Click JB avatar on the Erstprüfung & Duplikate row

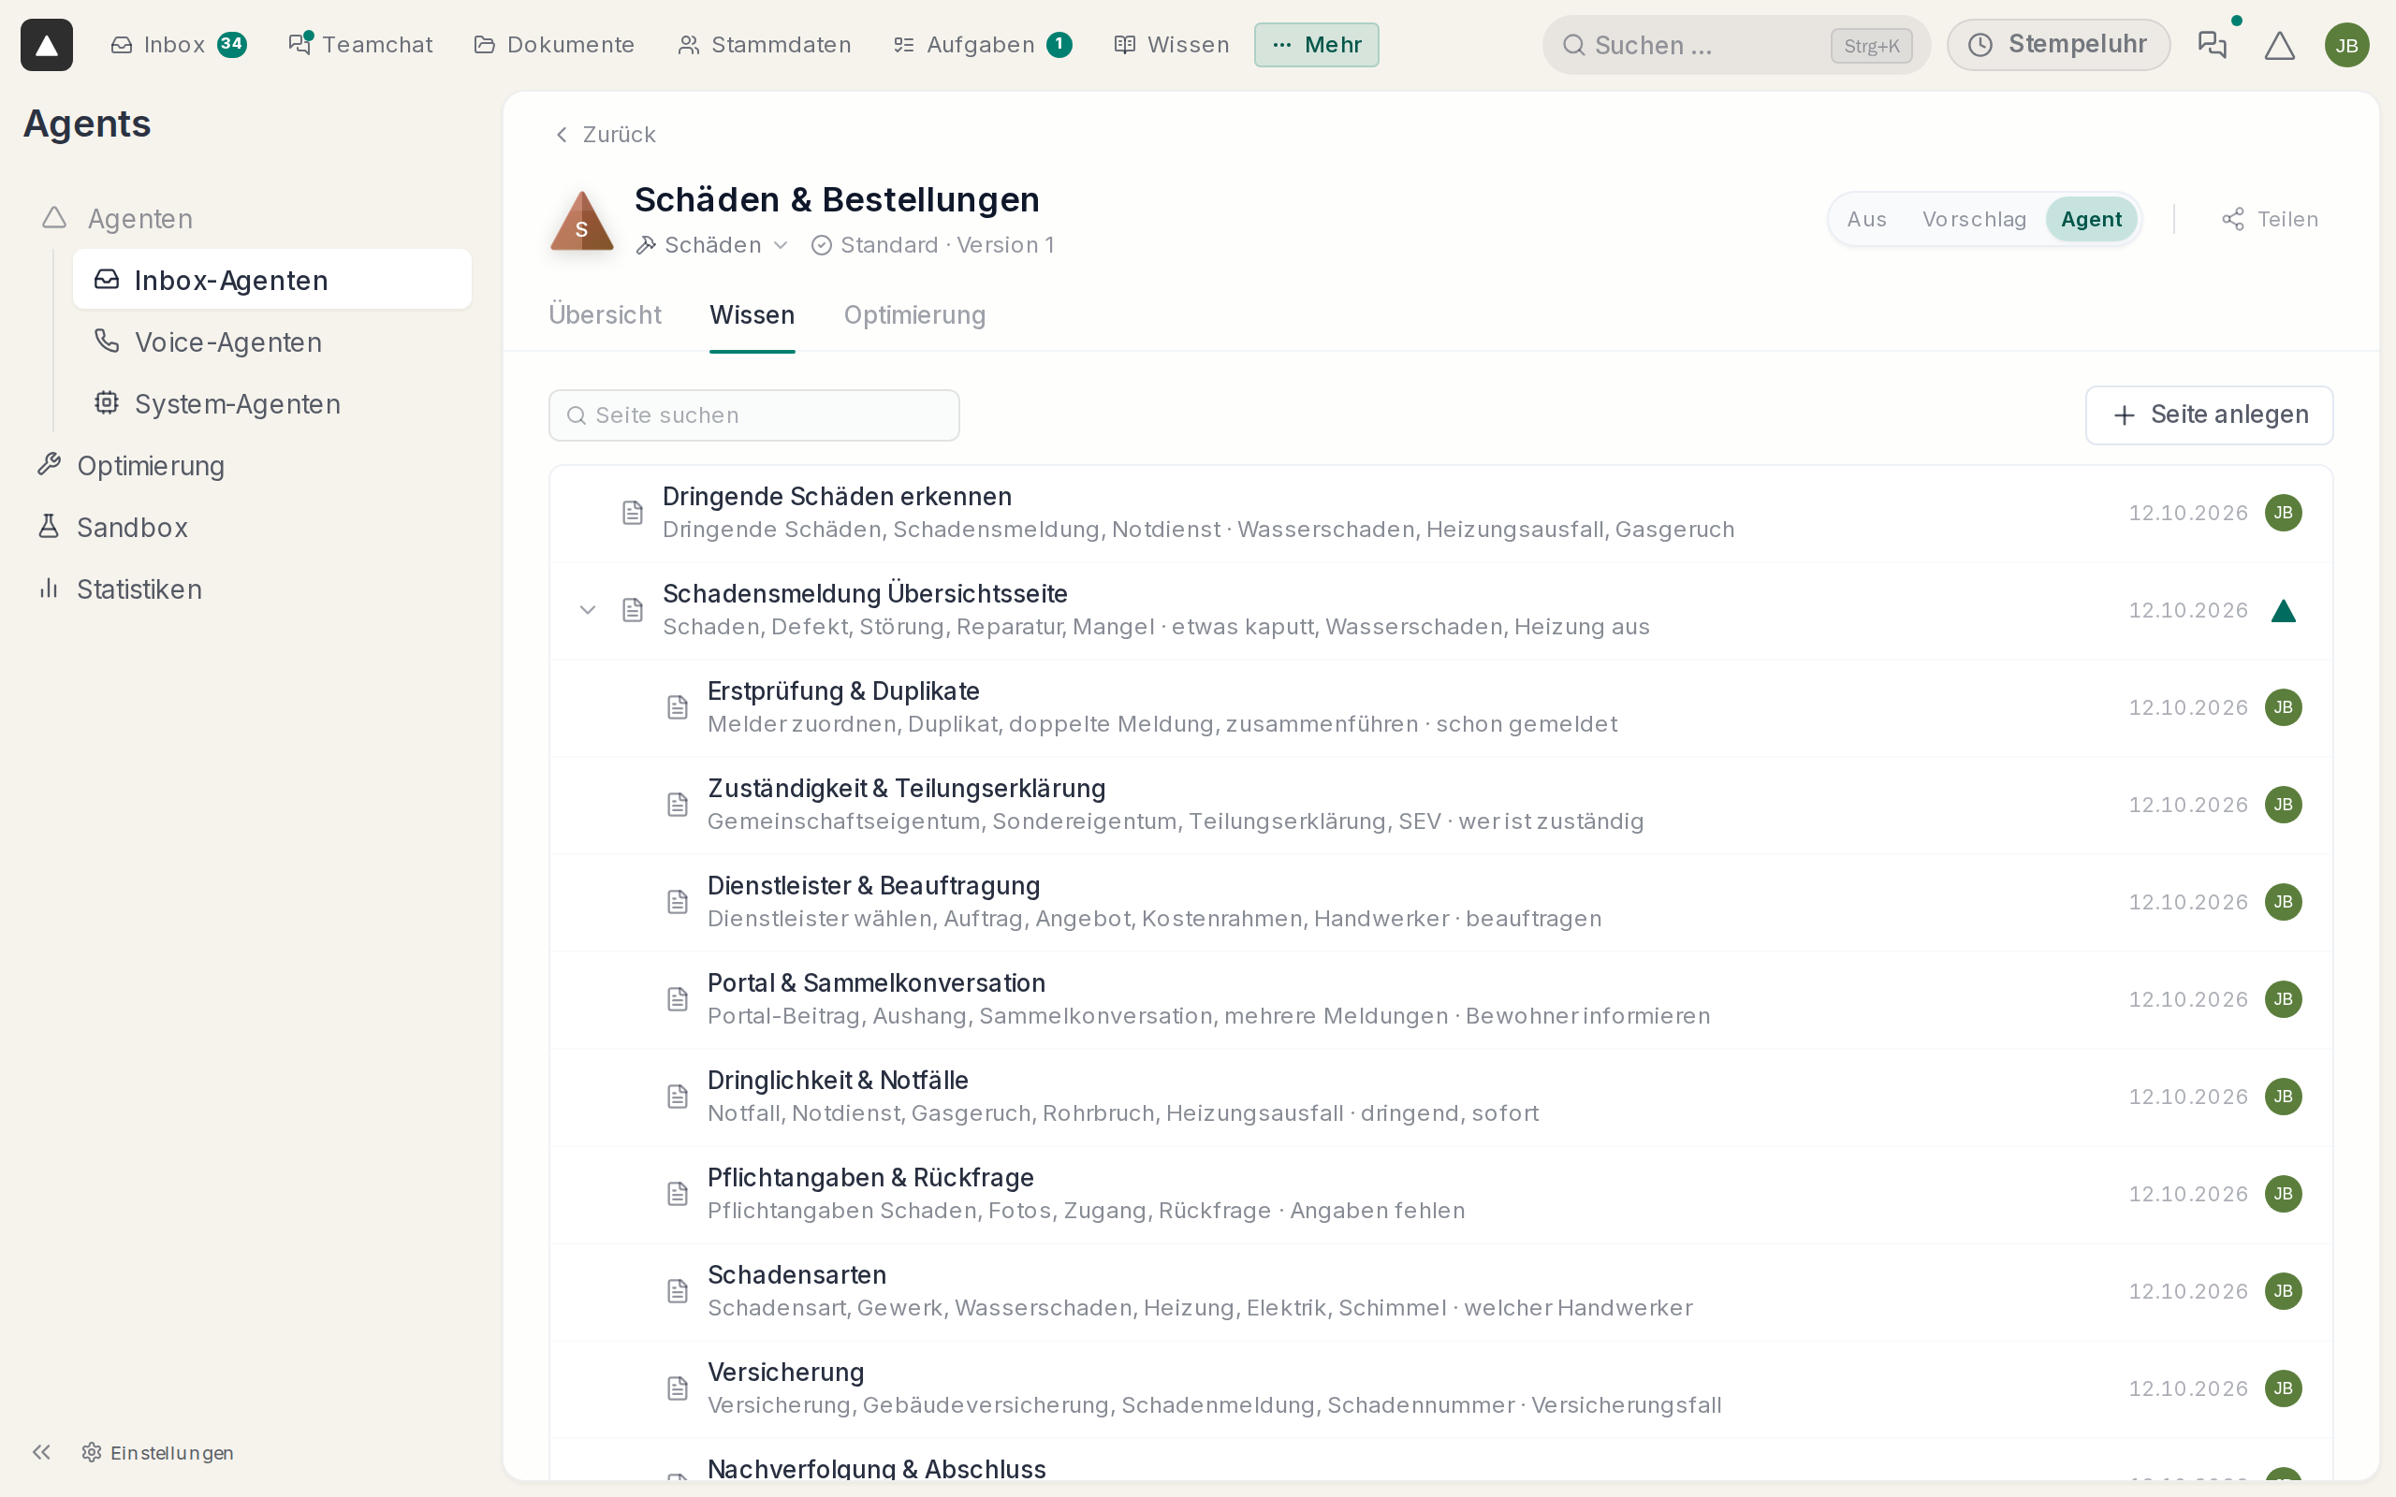tap(2283, 707)
